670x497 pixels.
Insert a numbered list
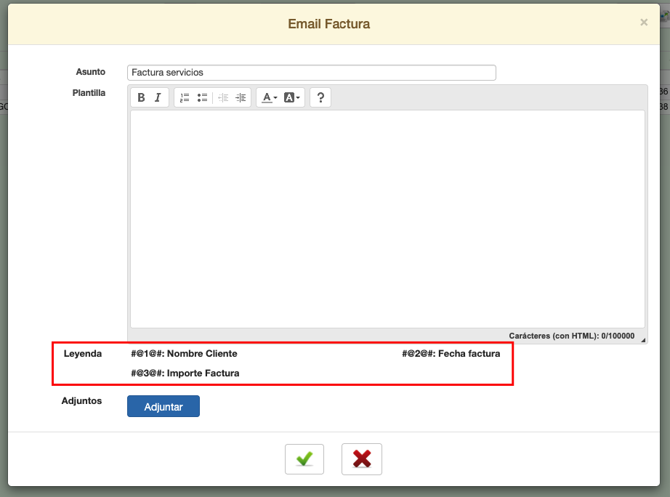tap(185, 97)
